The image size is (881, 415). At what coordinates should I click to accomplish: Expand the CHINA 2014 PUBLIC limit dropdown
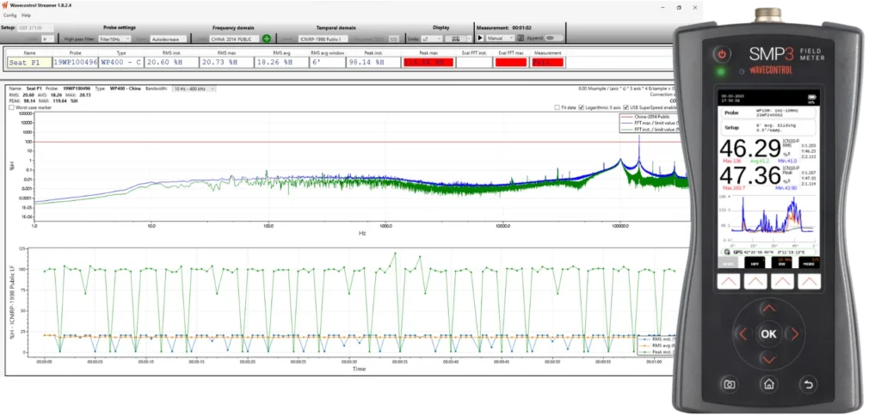[x=232, y=39]
